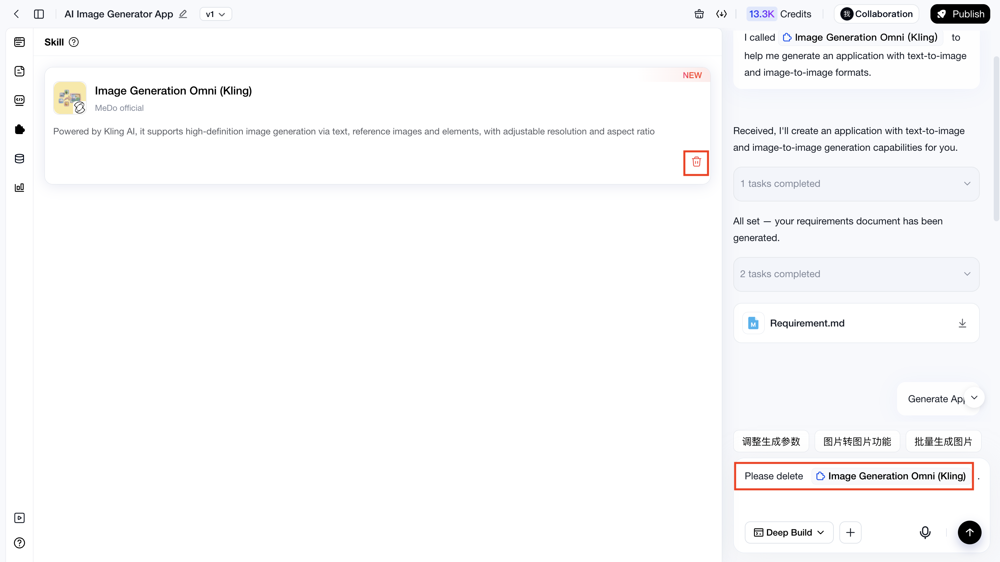The height and width of the screenshot is (562, 1000).
Task: Toggle the sidebar panel layout icon
Action: 39,14
